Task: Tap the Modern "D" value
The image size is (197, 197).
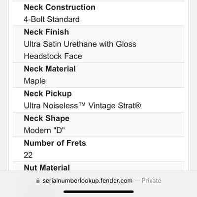Action: tap(44, 131)
